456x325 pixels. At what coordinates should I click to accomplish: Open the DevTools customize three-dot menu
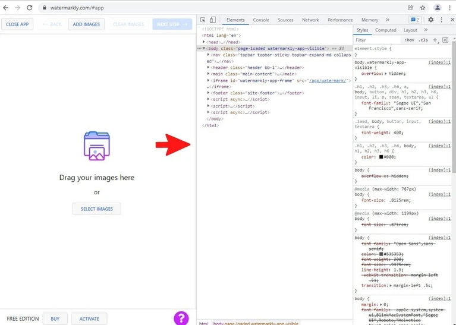[442, 20]
